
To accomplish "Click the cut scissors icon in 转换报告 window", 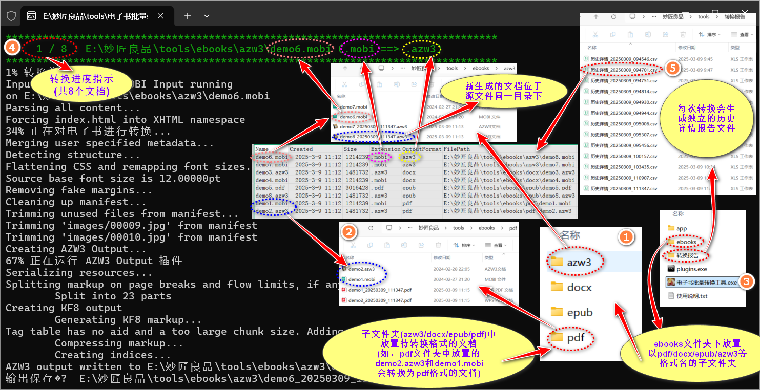I will click(595, 34).
